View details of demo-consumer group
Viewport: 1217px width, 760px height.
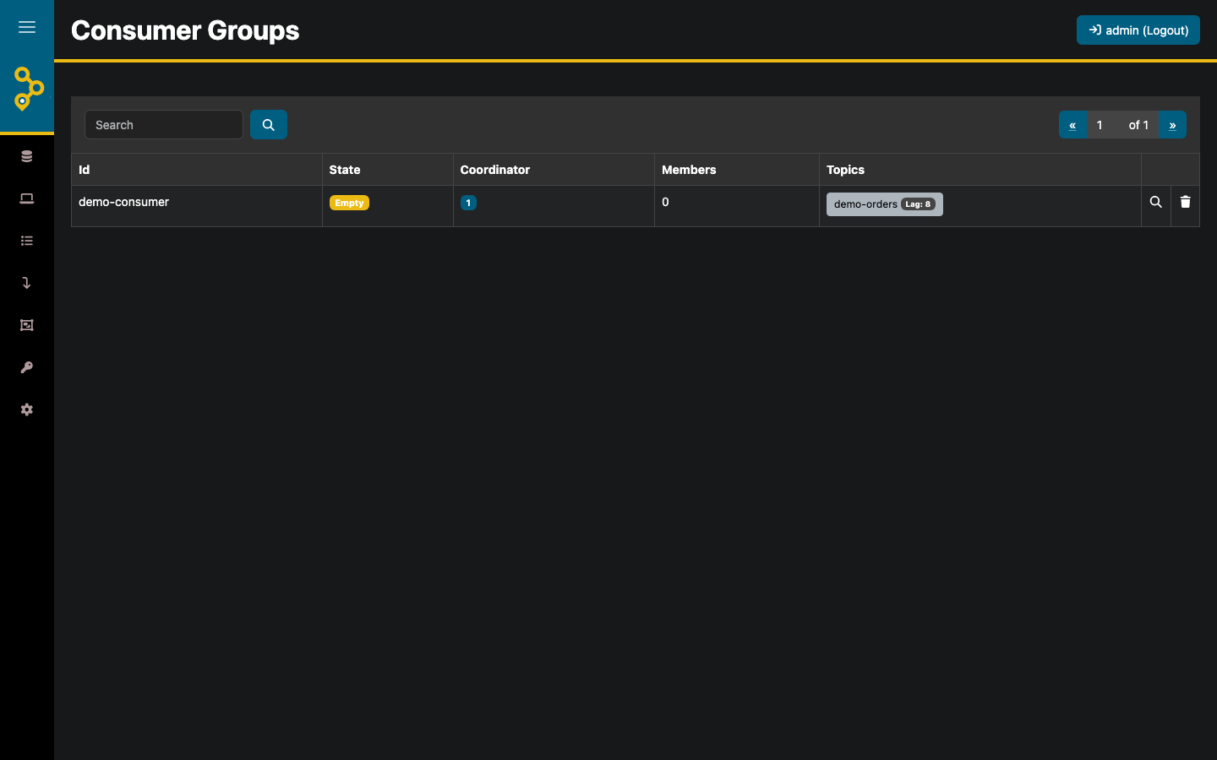click(1156, 202)
